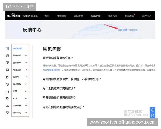Open question 为什么抓取频次突然减少？

[x=59, y=88]
